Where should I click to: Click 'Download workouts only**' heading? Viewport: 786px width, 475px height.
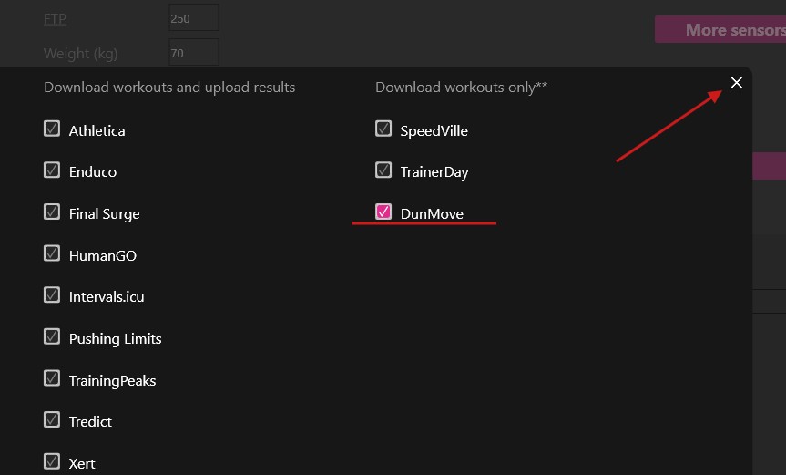coord(461,88)
